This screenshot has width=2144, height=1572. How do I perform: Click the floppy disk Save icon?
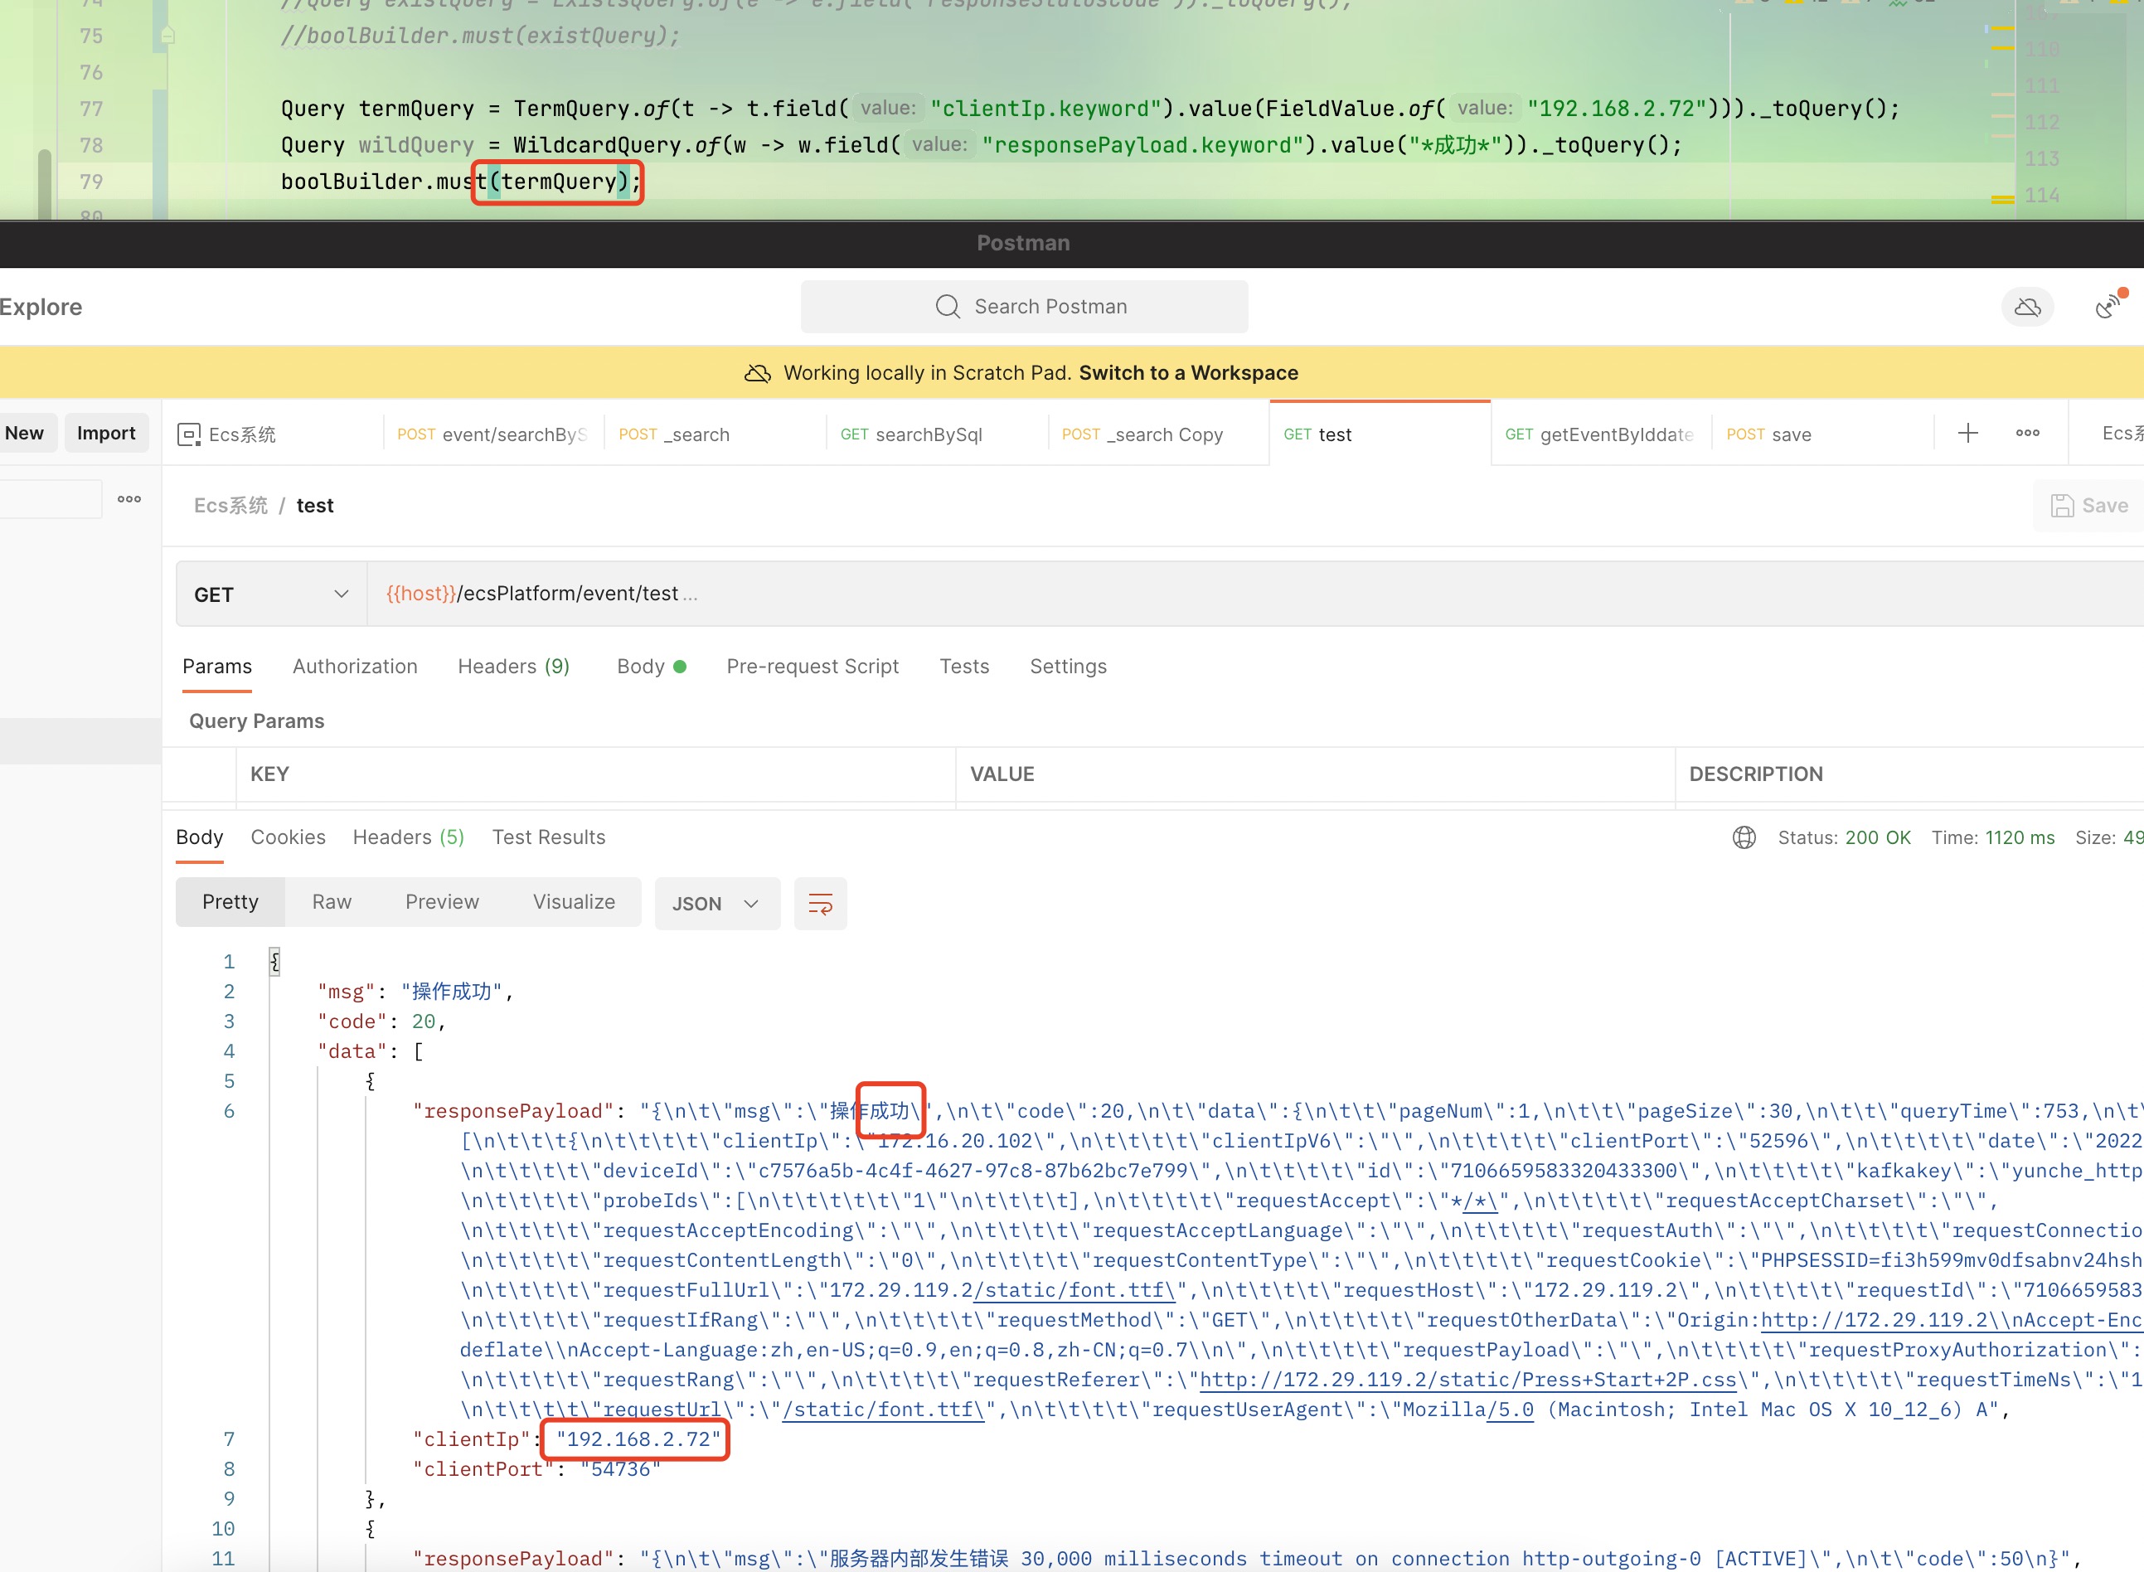pos(2061,507)
